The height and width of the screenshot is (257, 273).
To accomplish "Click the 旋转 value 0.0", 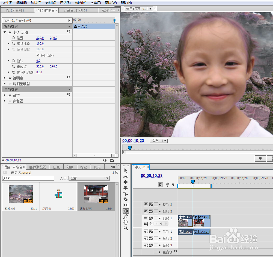I will pyautogui.click(x=38, y=61).
